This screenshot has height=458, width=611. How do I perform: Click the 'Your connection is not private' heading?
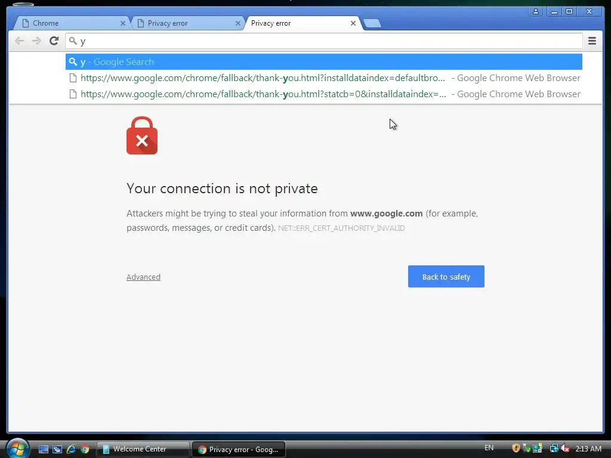(x=222, y=188)
